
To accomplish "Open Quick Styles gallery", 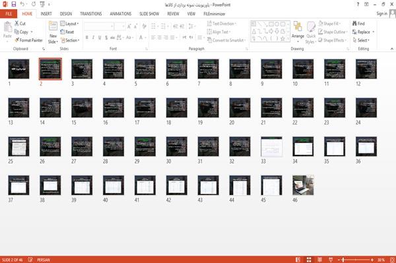I will [x=311, y=33].
